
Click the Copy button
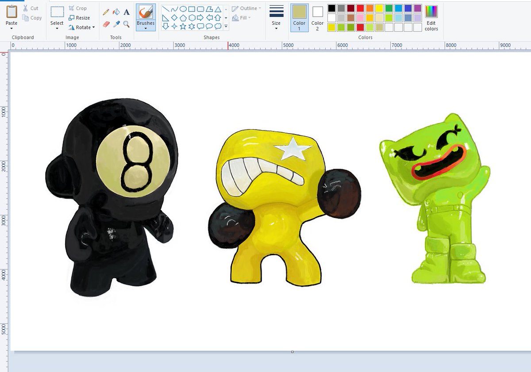click(32, 18)
